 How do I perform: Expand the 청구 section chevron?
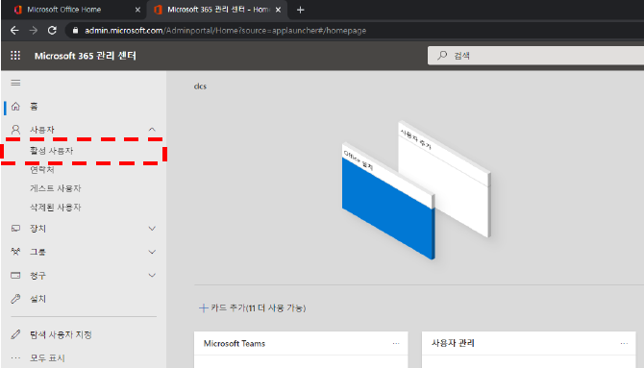pos(152,275)
